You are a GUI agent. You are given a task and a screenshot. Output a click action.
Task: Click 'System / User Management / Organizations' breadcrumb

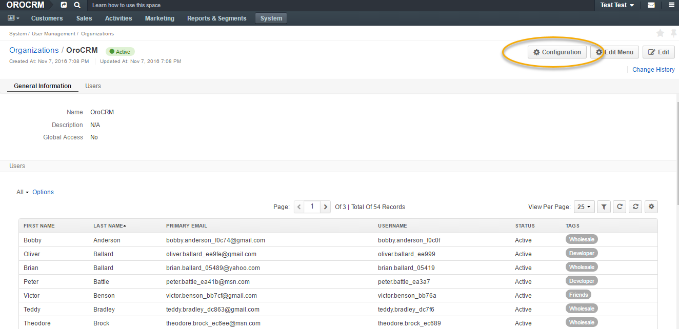pos(62,34)
